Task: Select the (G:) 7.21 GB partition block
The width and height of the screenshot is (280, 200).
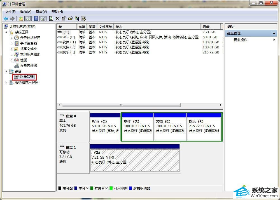Action: point(135,158)
